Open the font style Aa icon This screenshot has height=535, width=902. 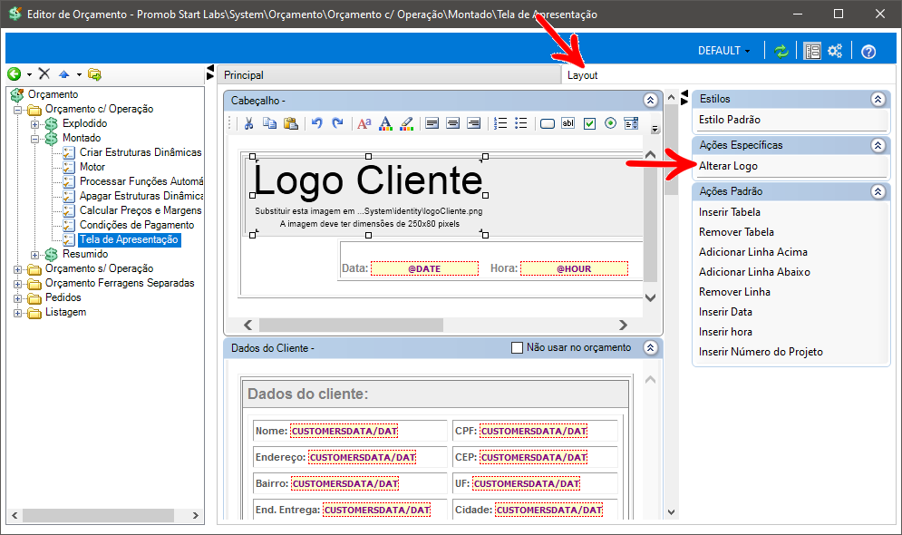point(364,123)
